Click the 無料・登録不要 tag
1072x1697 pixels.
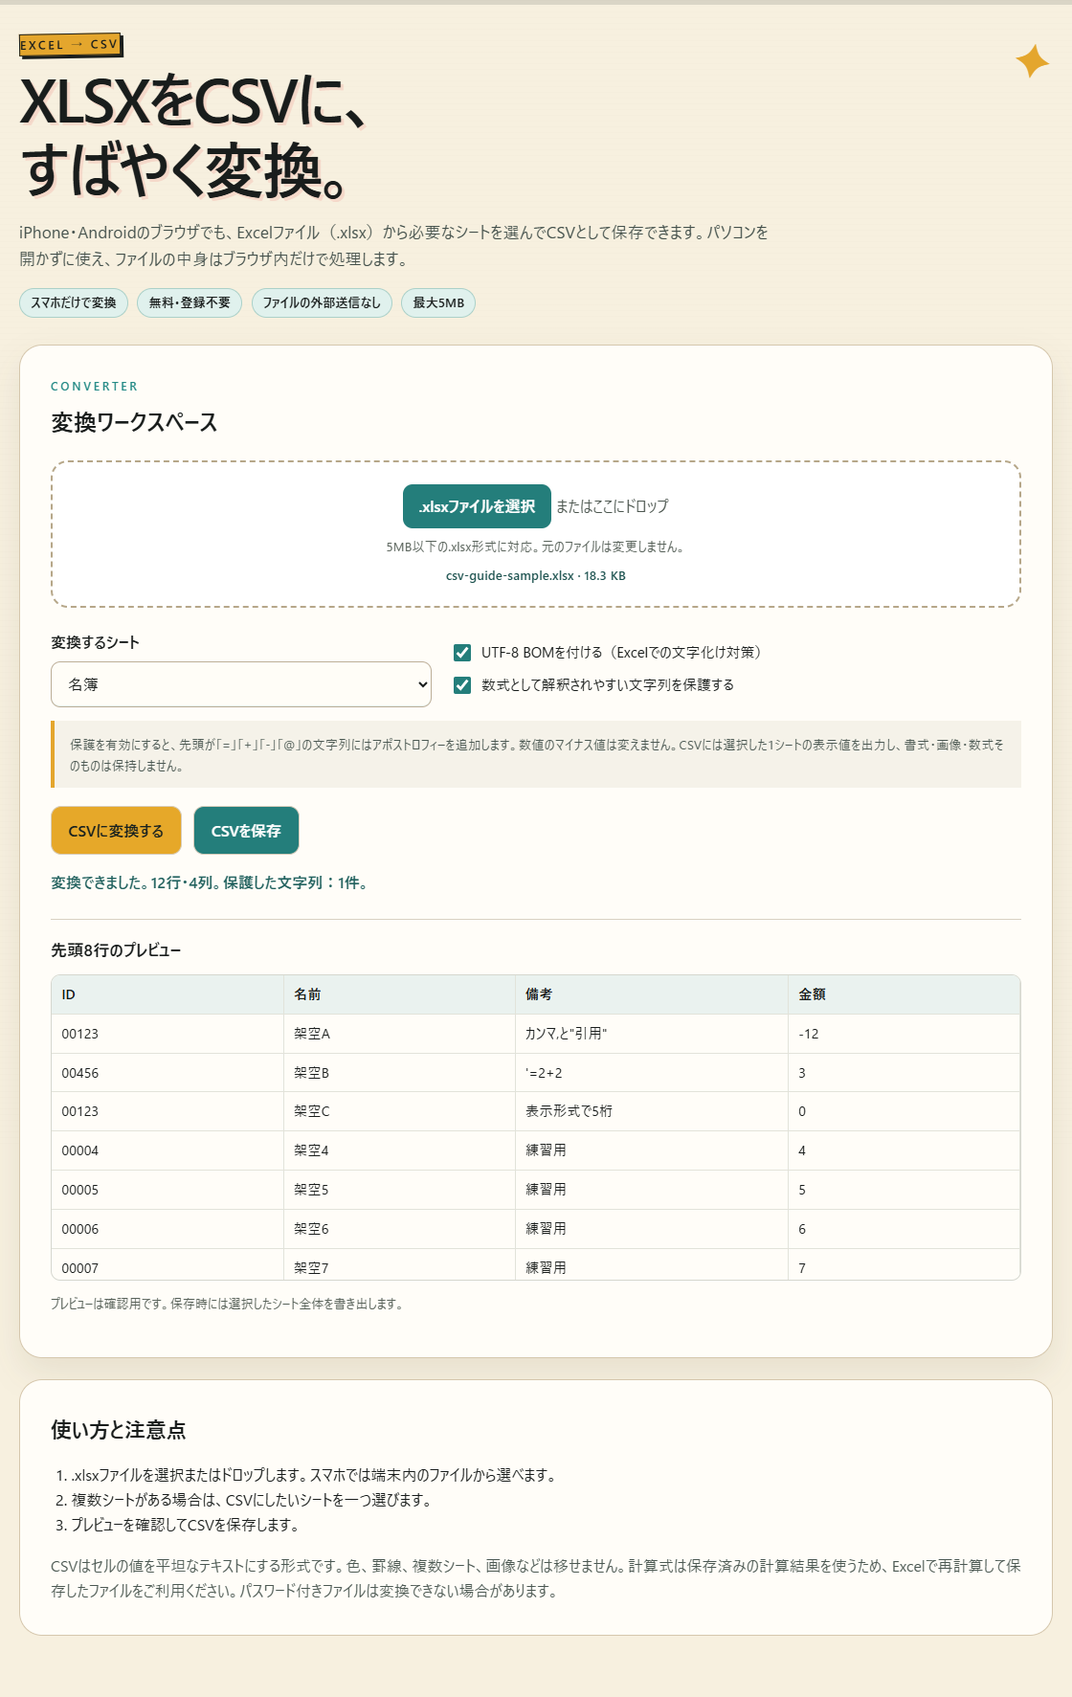(190, 302)
